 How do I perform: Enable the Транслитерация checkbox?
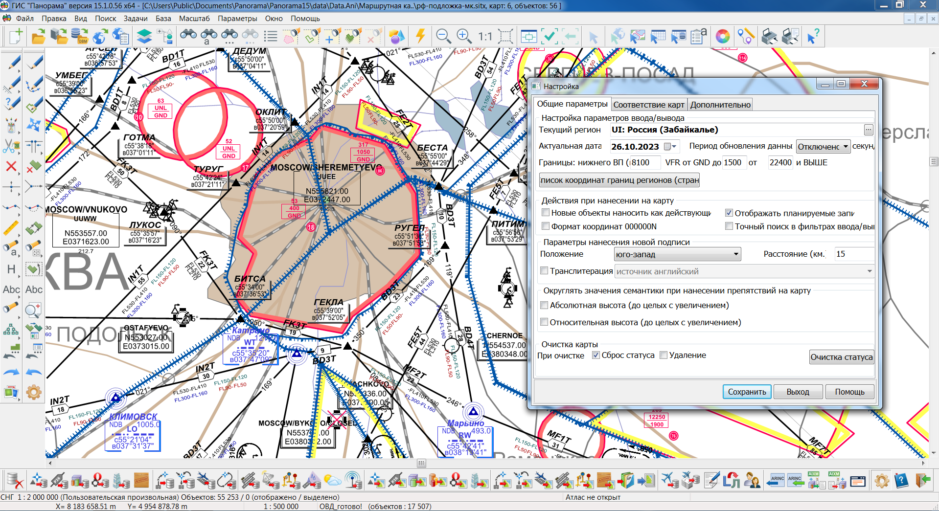pos(544,271)
